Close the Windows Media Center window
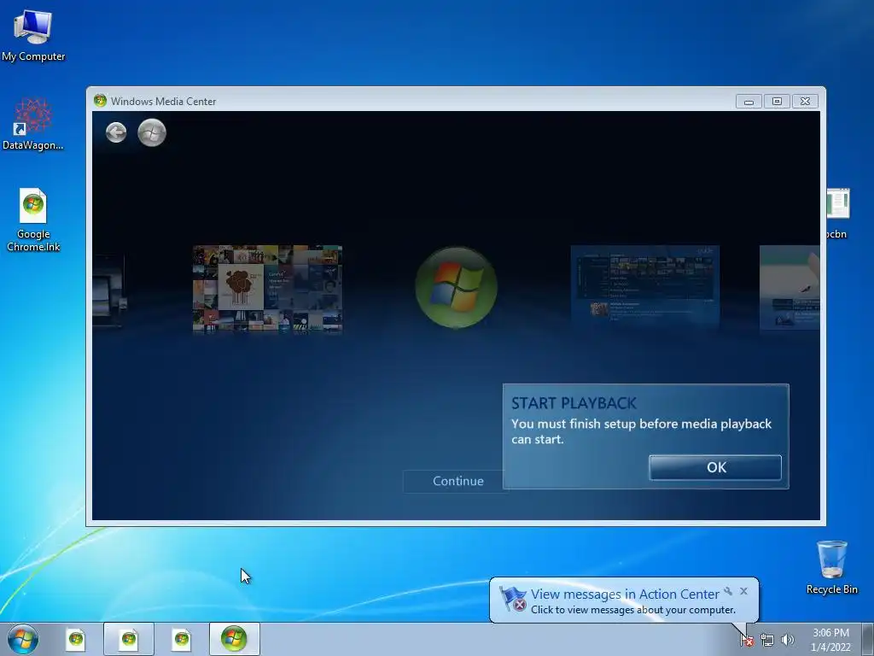 point(806,102)
